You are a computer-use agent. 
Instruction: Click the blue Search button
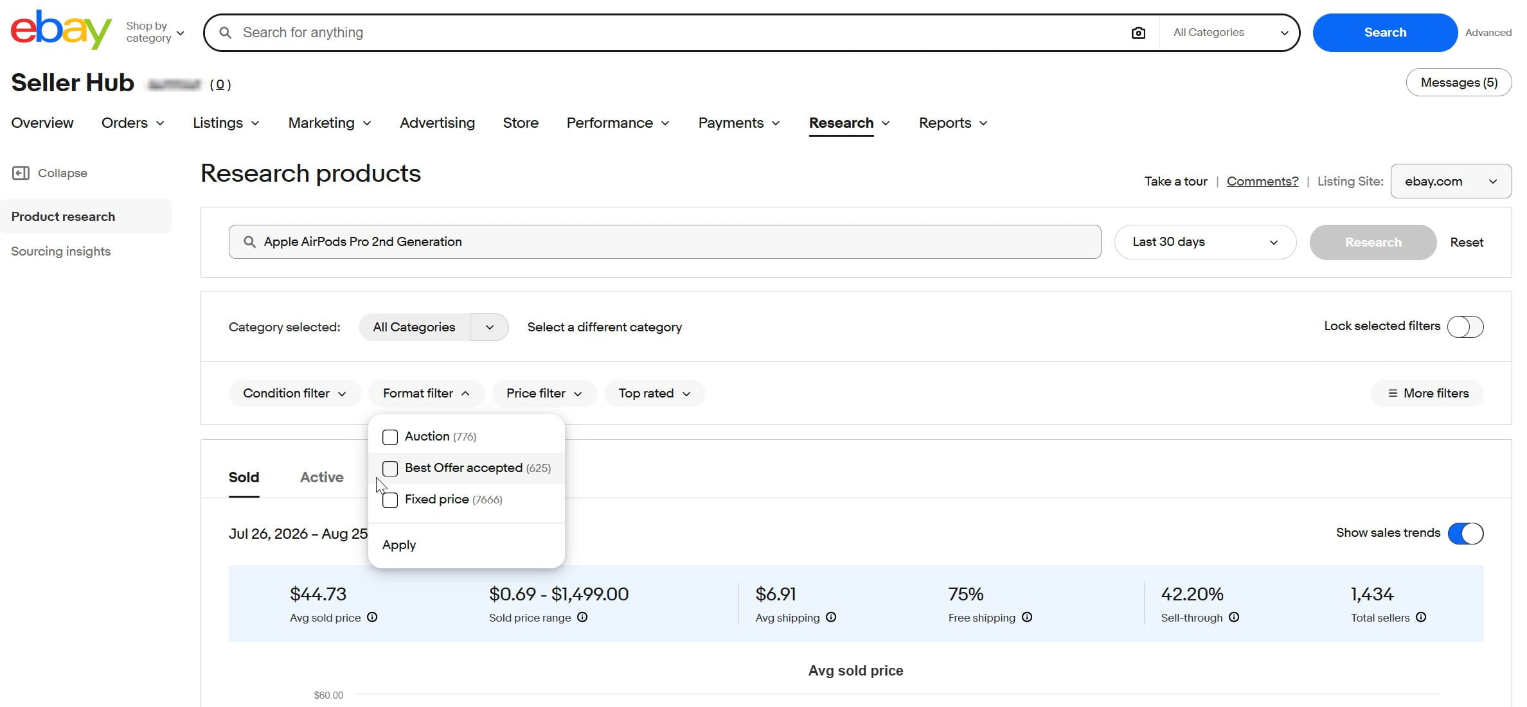tap(1385, 32)
